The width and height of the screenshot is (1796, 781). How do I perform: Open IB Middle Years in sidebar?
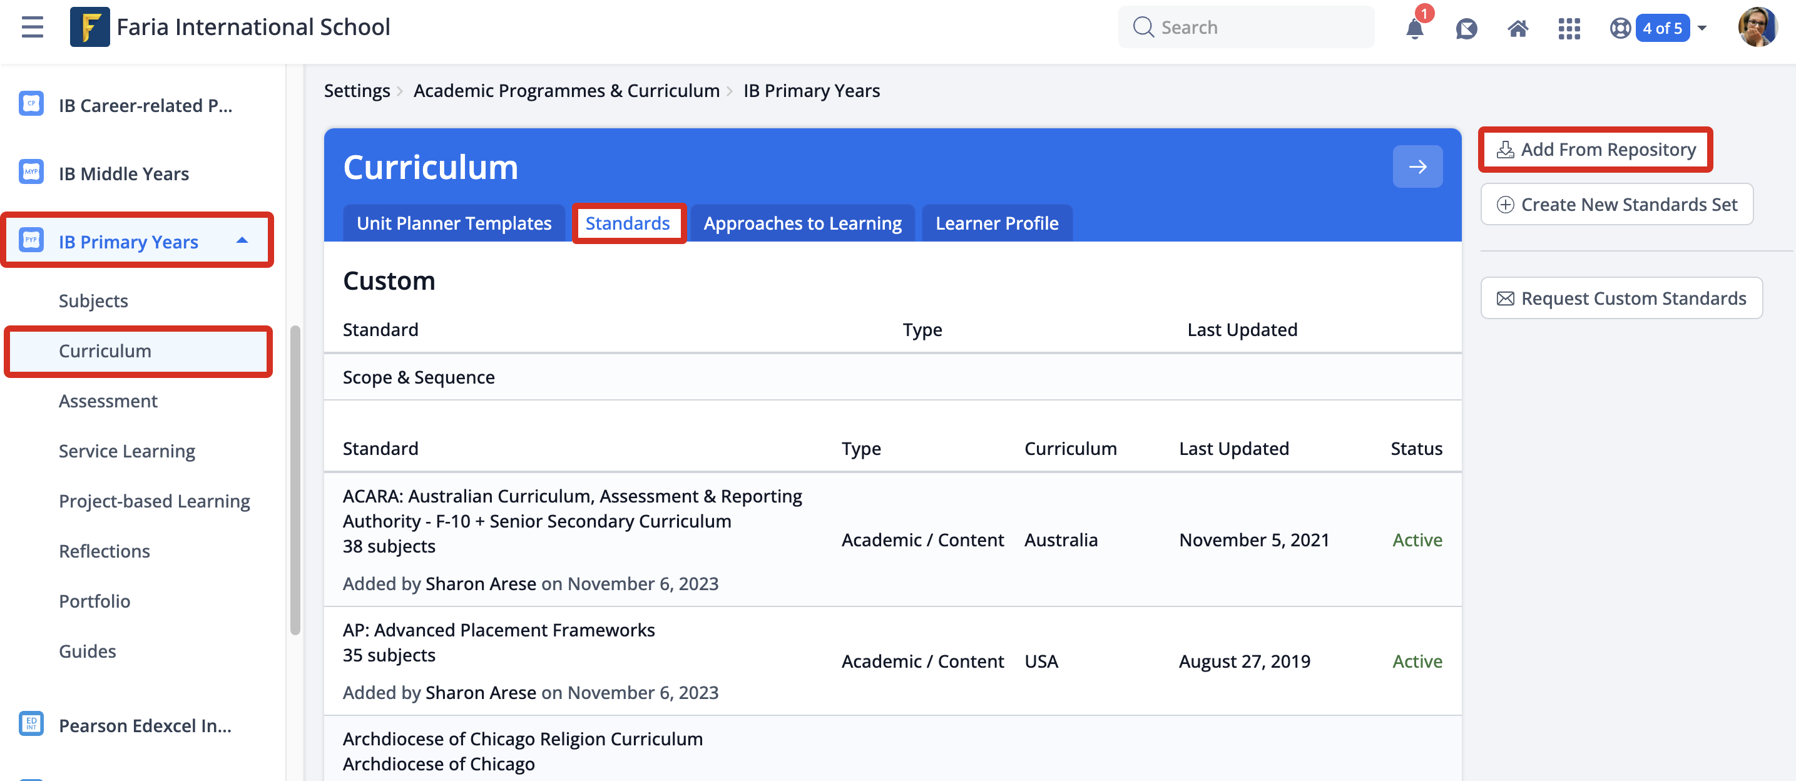[x=123, y=173]
